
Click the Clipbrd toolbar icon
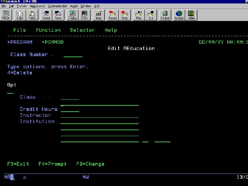165,15
